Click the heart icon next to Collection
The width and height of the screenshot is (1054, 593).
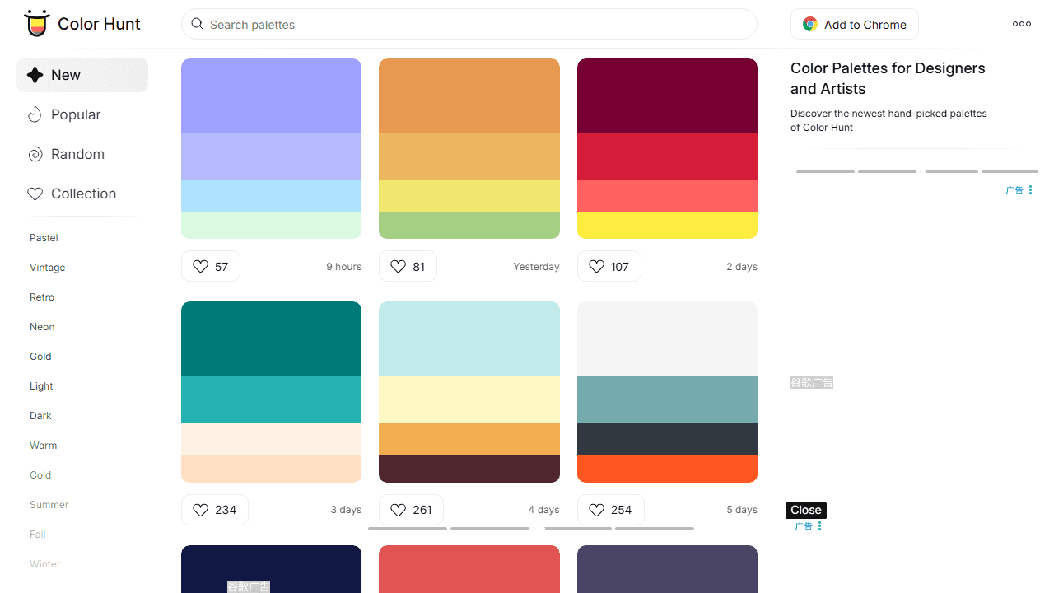point(35,194)
